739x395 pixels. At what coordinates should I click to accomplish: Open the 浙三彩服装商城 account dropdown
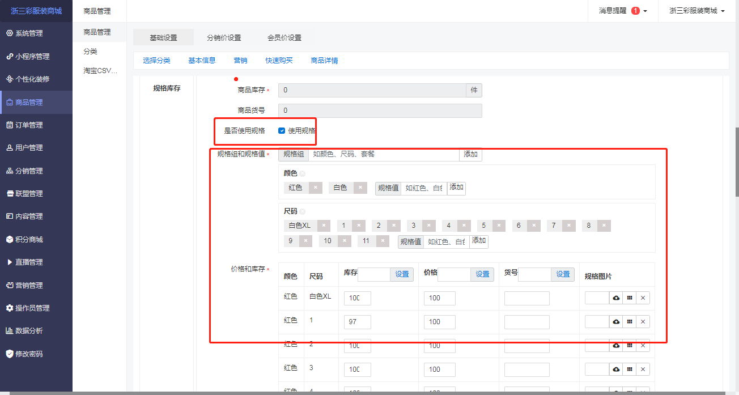(x=696, y=11)
